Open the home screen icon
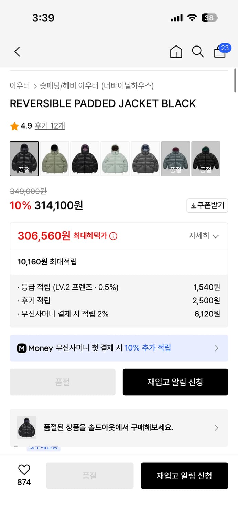The width and height of the screenshot is (238, 517). click(x=176, y=52)
